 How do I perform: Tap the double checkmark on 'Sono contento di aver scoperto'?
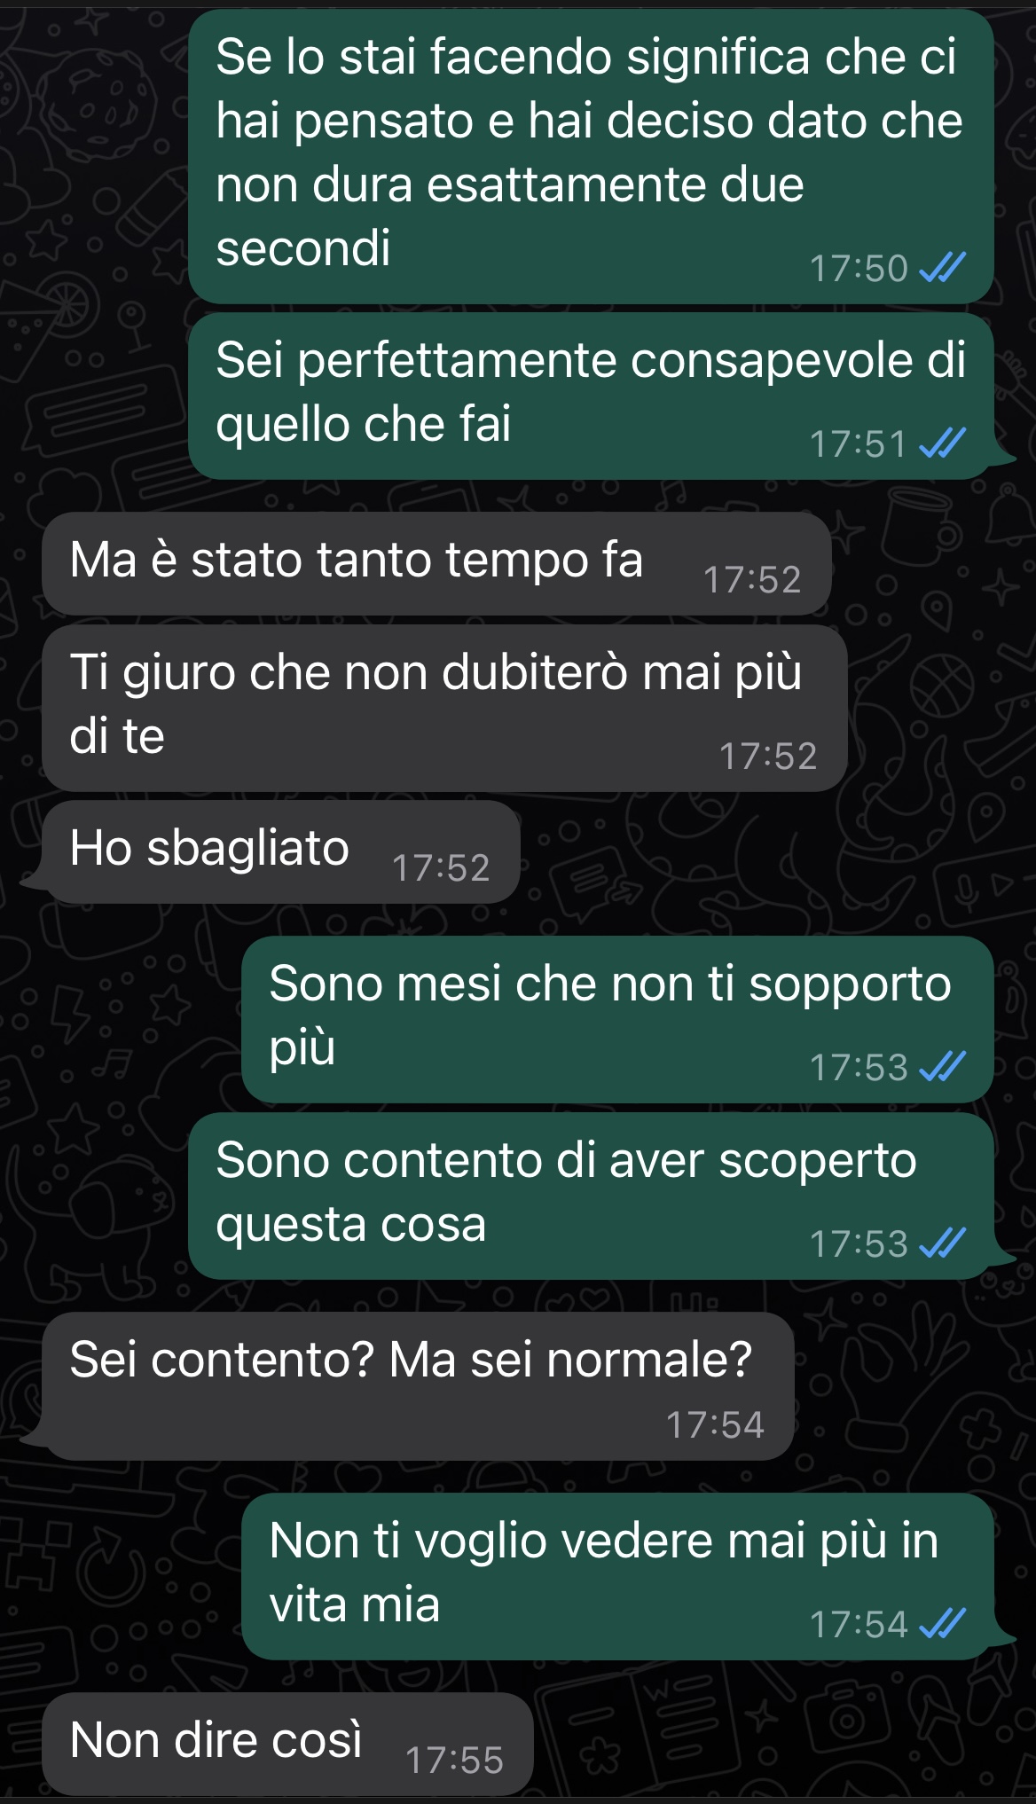click(x=942, y=1243)
